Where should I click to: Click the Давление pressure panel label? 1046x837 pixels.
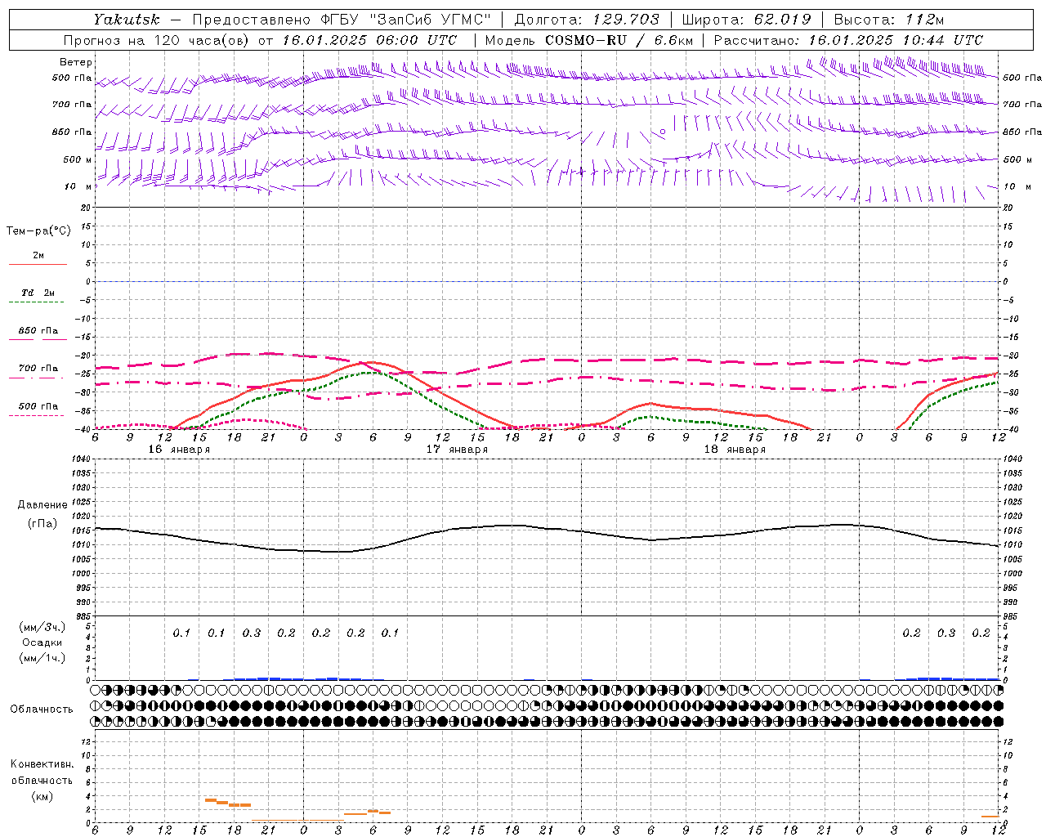point(42,505)
